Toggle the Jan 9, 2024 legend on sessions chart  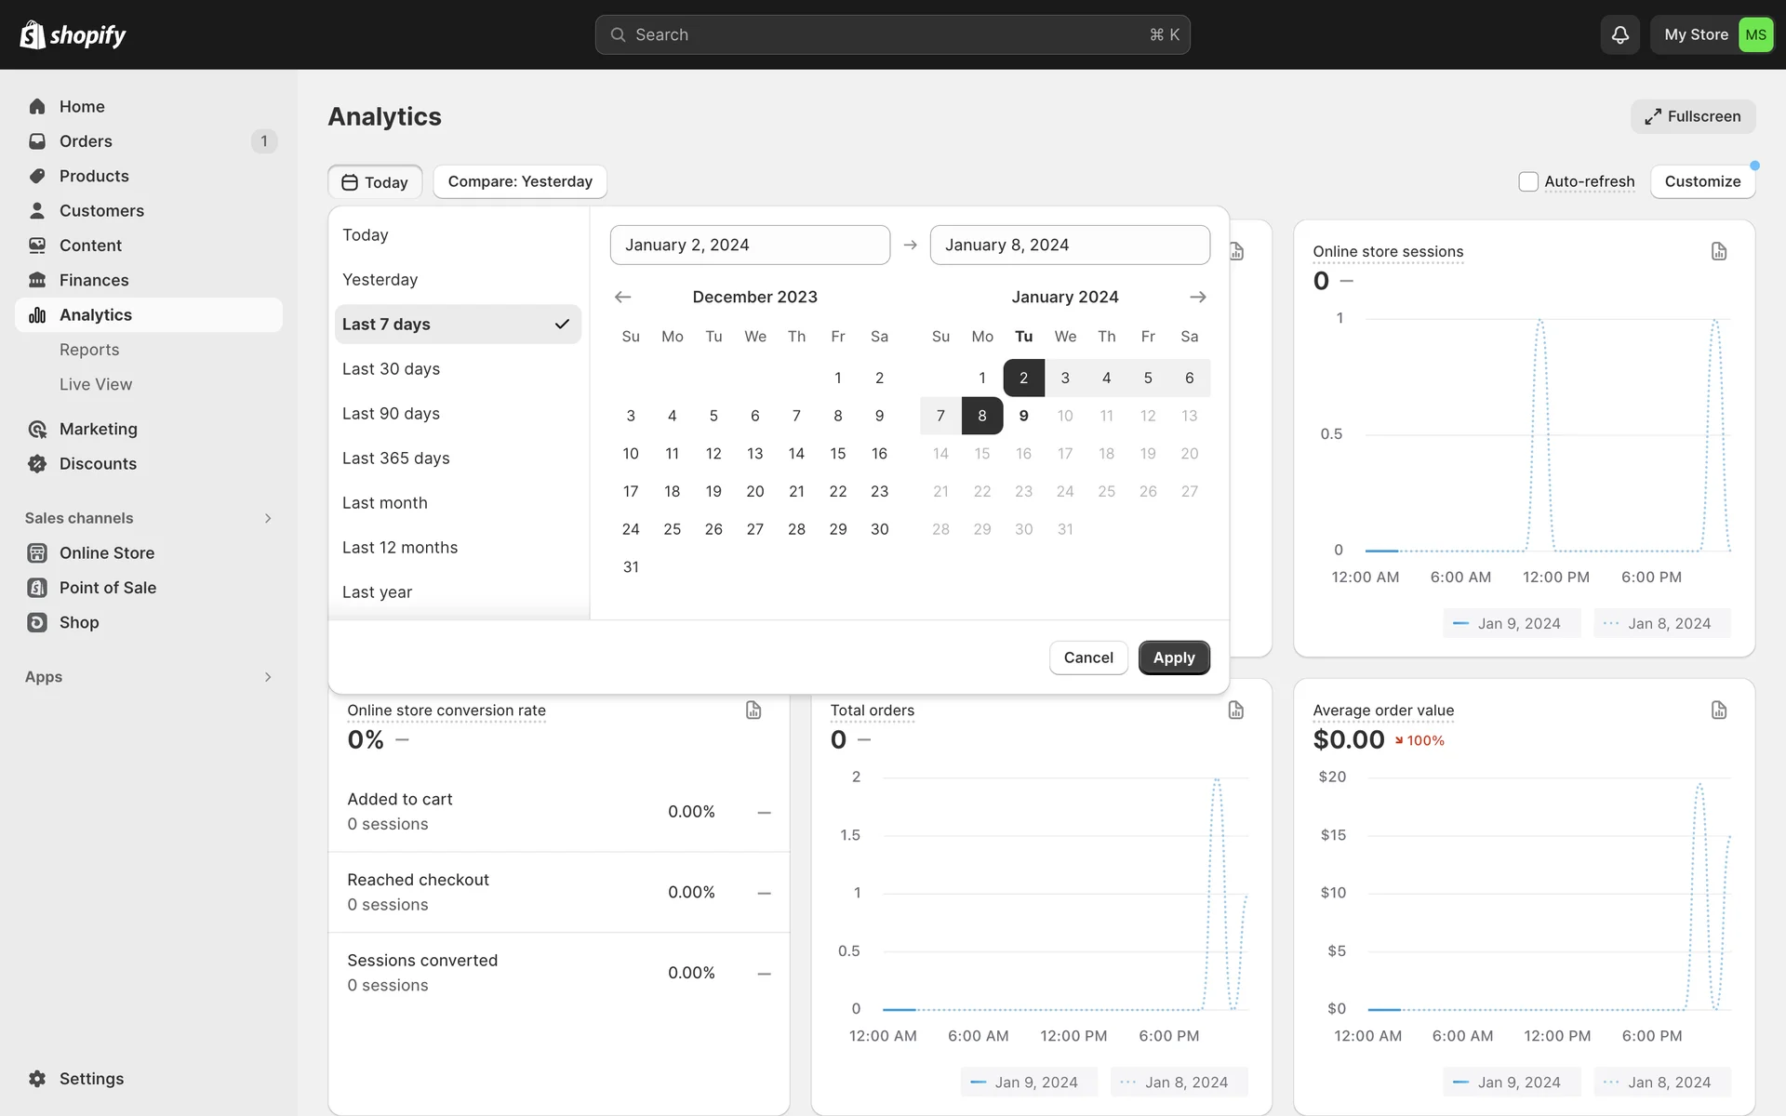pyautogui.click(x=1511, y=623)
